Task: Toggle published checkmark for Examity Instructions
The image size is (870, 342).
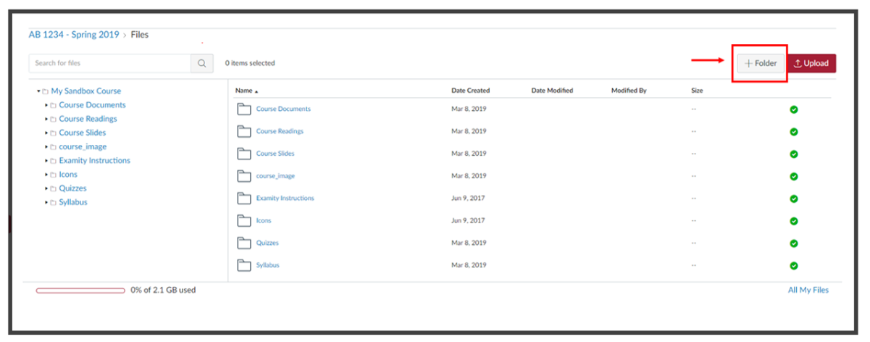Action: 794,199
